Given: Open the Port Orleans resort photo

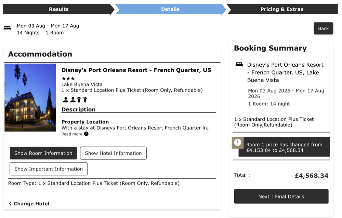Looking at the screenshot, I should coord(30,97).
